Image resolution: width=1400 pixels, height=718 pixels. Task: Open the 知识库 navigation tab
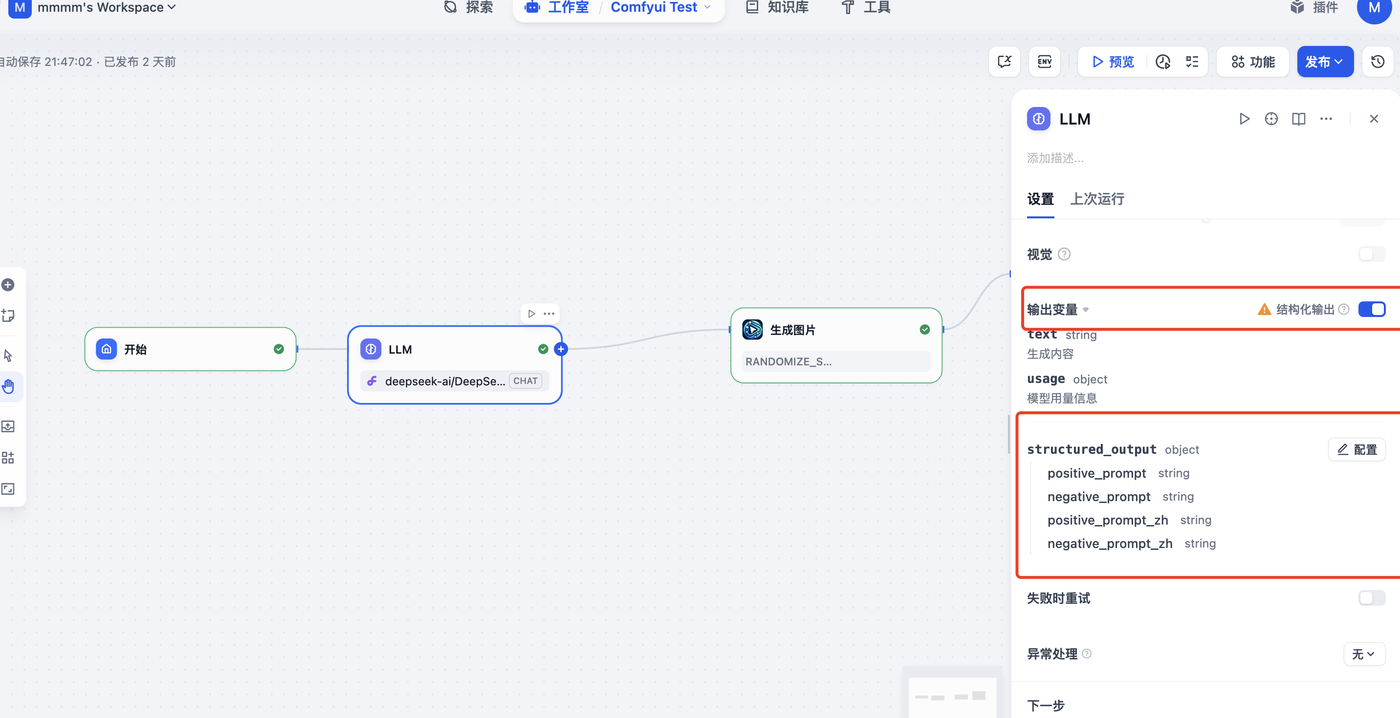pyautogui.click(x=777, y=8)
